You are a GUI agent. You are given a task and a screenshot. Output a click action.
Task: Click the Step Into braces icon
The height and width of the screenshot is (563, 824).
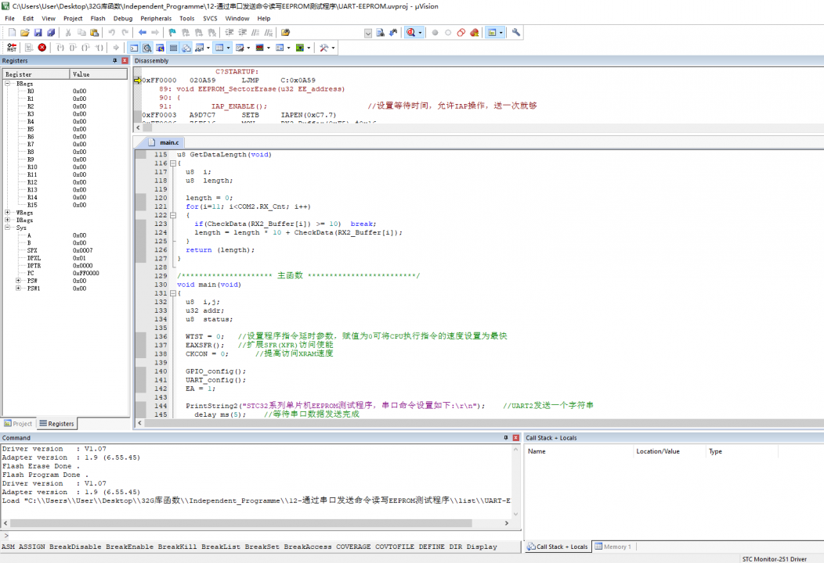tap(60, 48)
